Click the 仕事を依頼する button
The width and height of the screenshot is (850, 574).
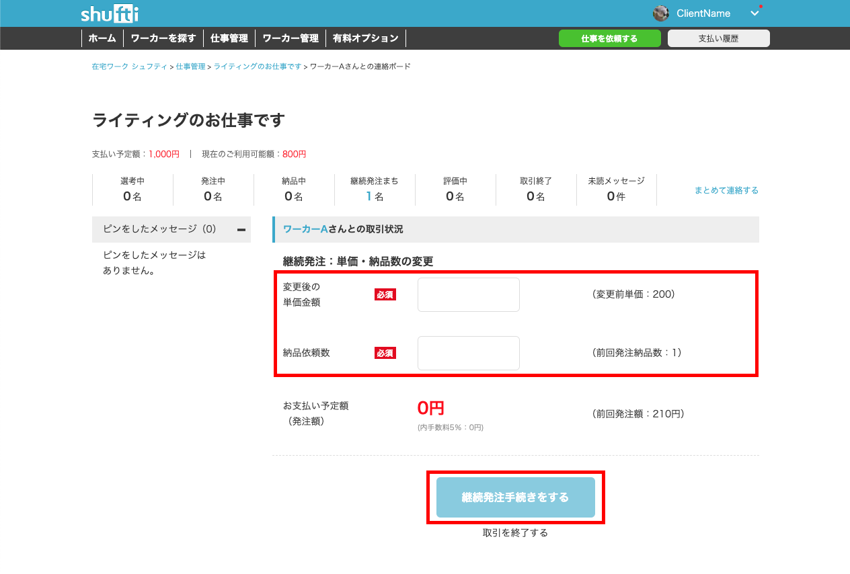click(610, 38)
